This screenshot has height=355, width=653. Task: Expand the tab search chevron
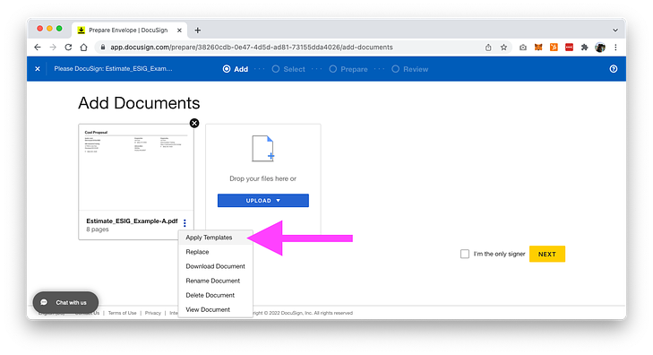point(615,30)
